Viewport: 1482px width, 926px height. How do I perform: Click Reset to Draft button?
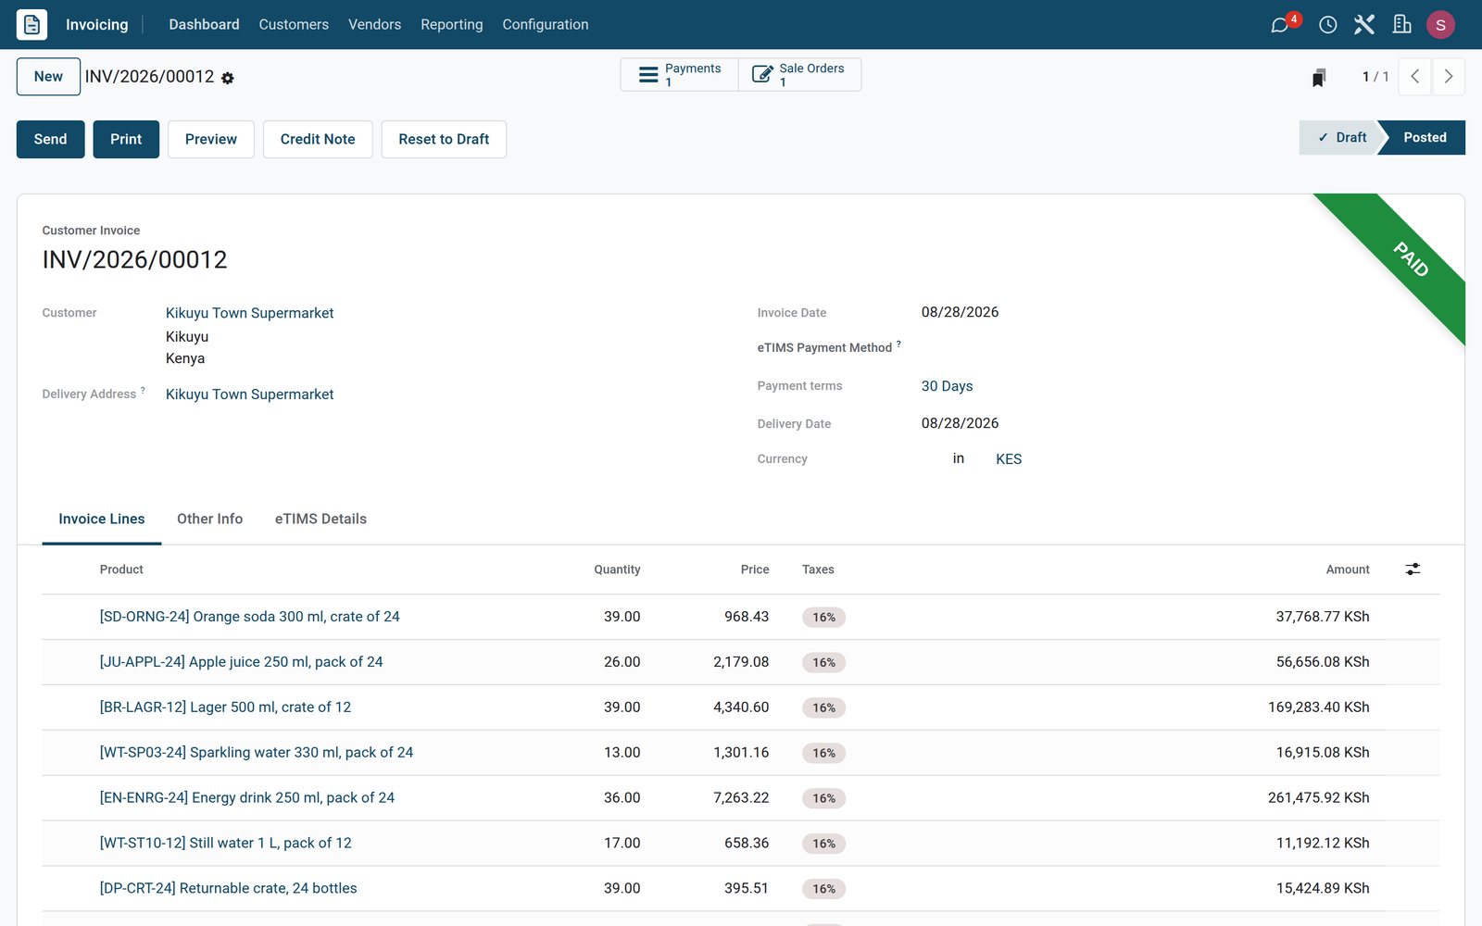pyautogui.click(x=444, y=139)
